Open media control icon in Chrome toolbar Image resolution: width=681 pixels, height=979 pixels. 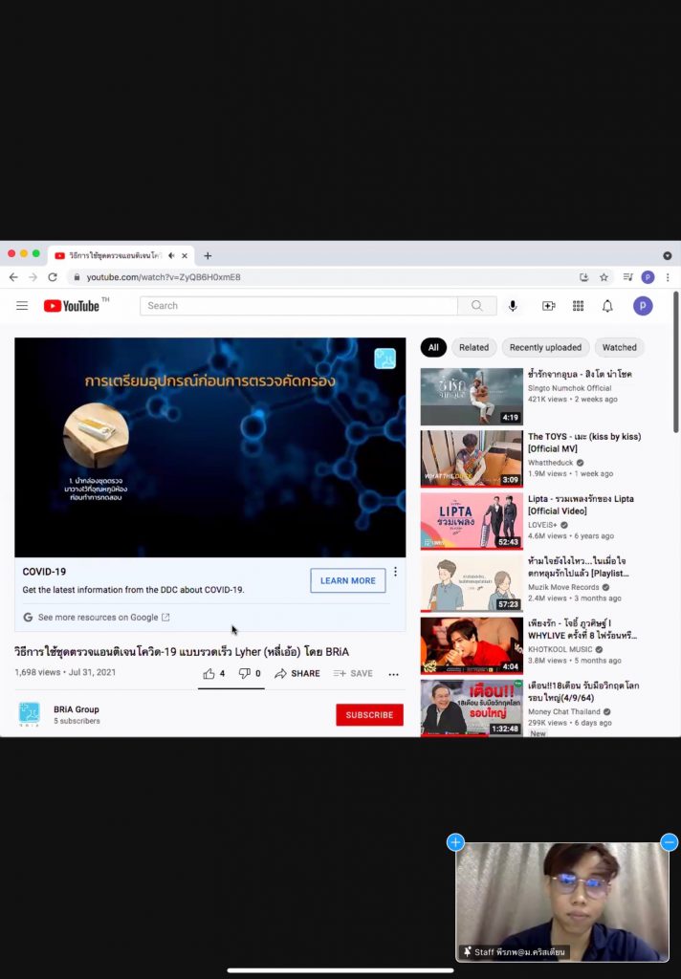pyautogui.click(x=627, y=276)
